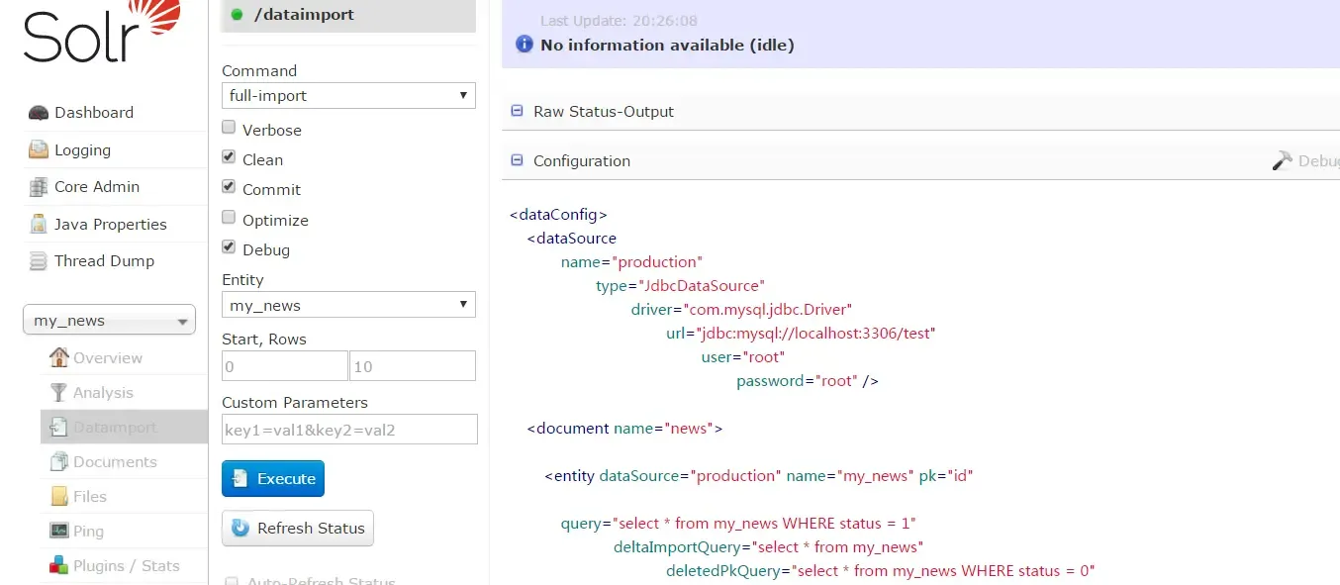This screenshot has width=1340, height=585.
Task: Open the Thread Dump icon
Action: (x=39, y=261)
